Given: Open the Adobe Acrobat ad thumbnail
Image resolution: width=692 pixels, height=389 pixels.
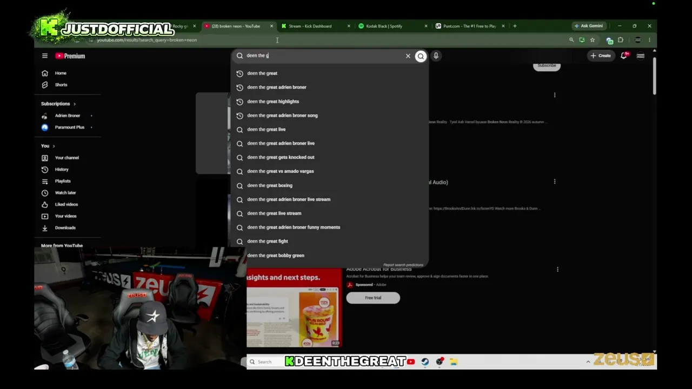Looking at the screenshot, I should (x=294, y=307).
